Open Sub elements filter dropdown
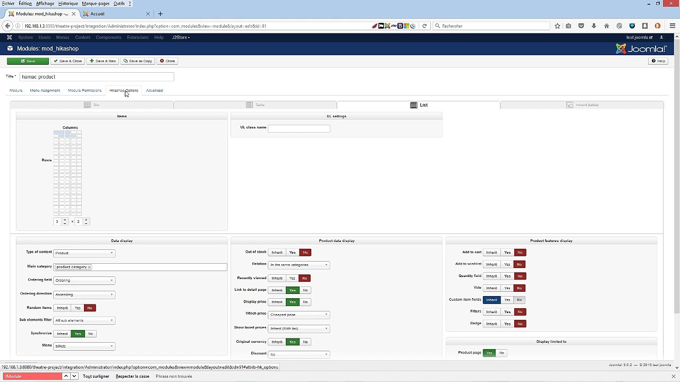The width and height of the screenshot is (680, 382). (x=84, y=320)
